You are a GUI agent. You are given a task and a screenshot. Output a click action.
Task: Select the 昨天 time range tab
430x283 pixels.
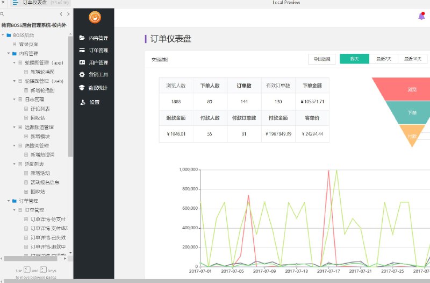(355, 59)
